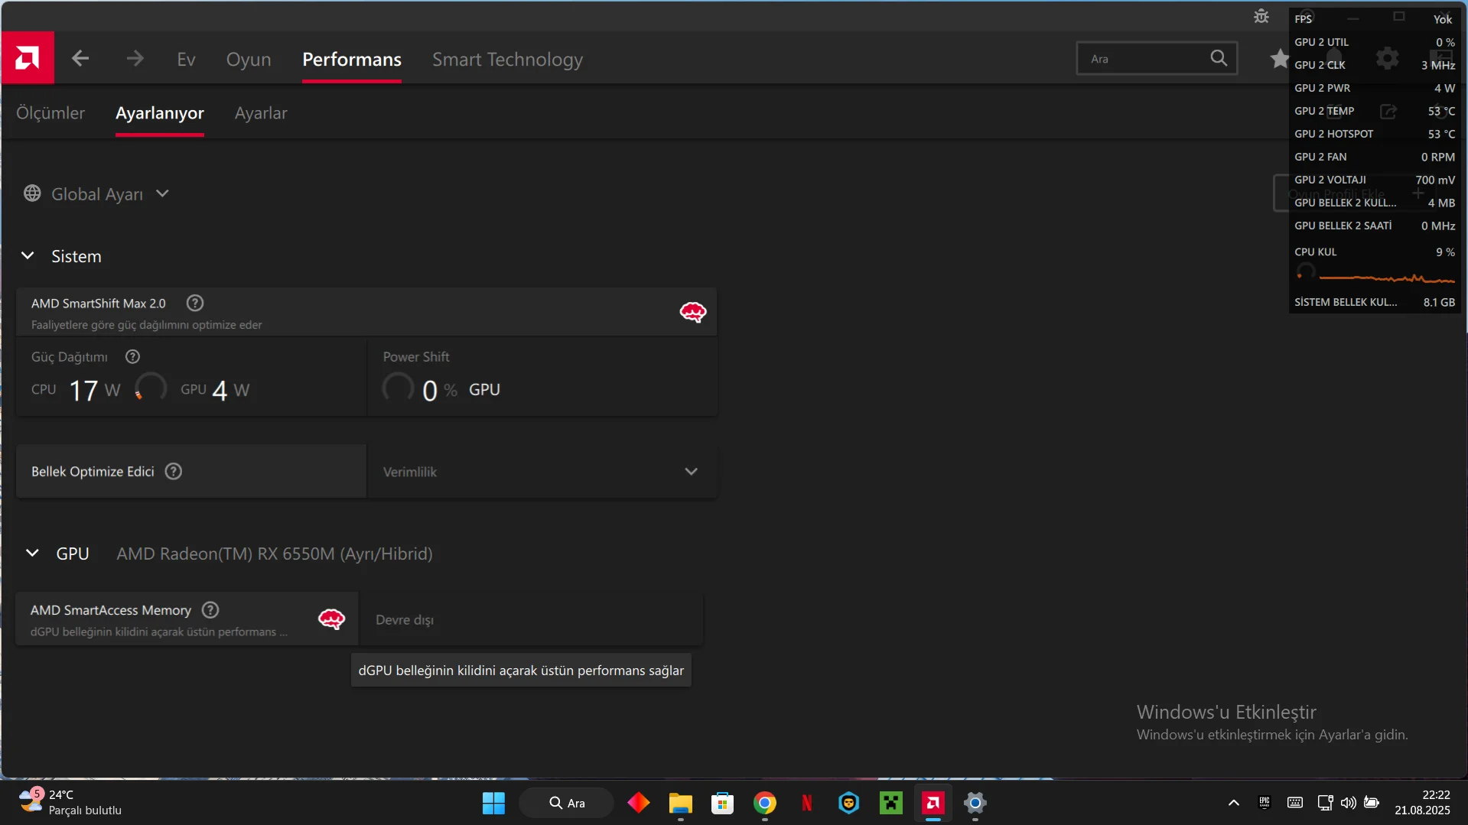
Task: Open the volume control in system tray
Action: coord(1348,802)
